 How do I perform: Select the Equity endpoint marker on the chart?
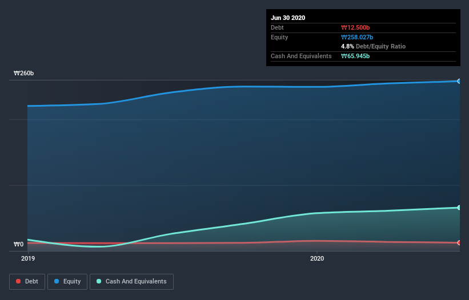tap(459, 81)
